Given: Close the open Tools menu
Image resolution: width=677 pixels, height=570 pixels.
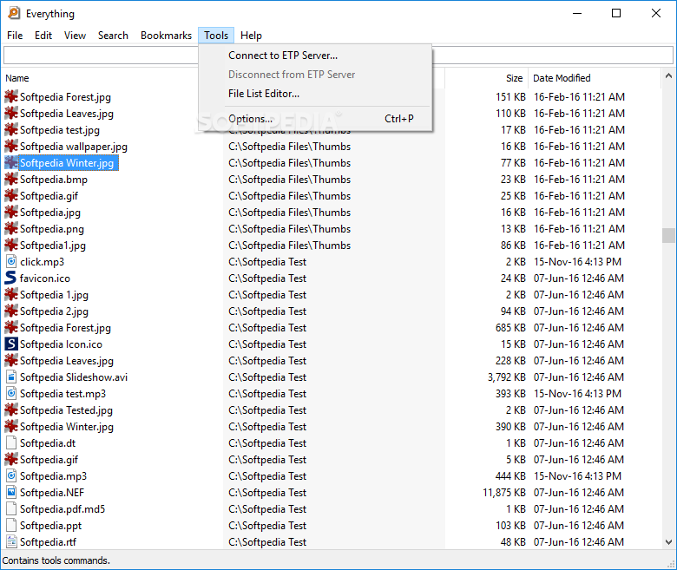Looking at the screenshot, I should 216,36.
